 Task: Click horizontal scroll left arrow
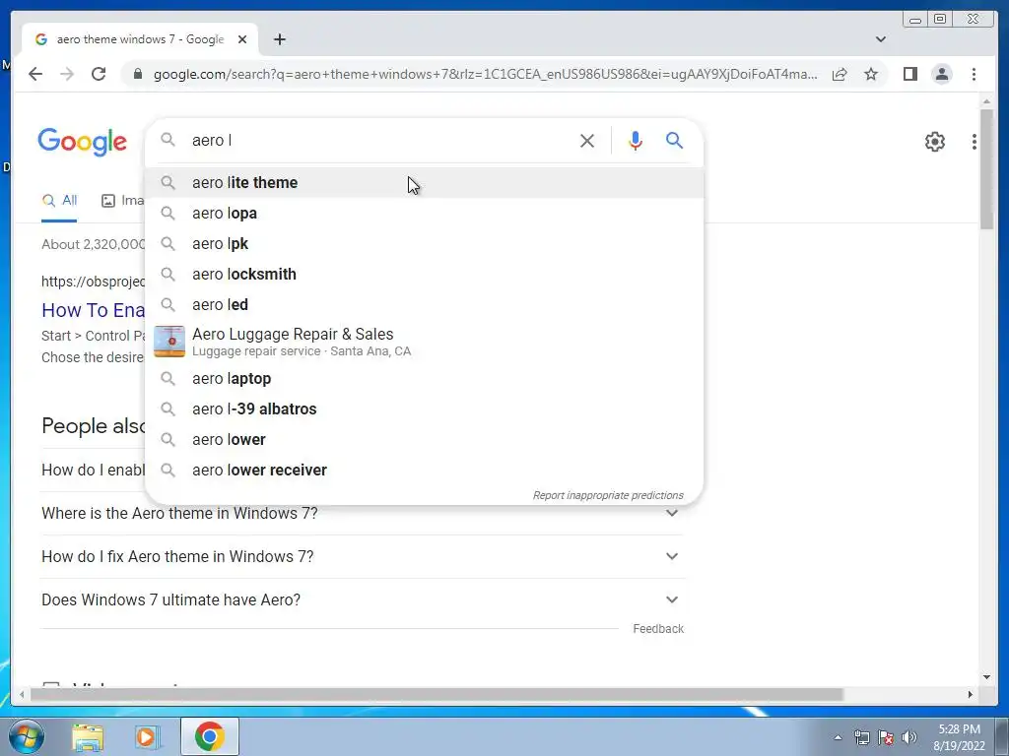(x=22, y=694)
